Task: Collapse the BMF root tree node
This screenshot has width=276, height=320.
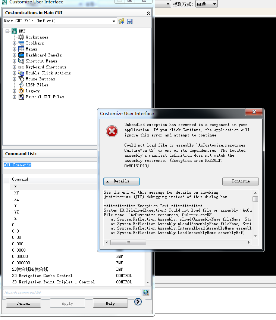Action: (x=7, y=31)
